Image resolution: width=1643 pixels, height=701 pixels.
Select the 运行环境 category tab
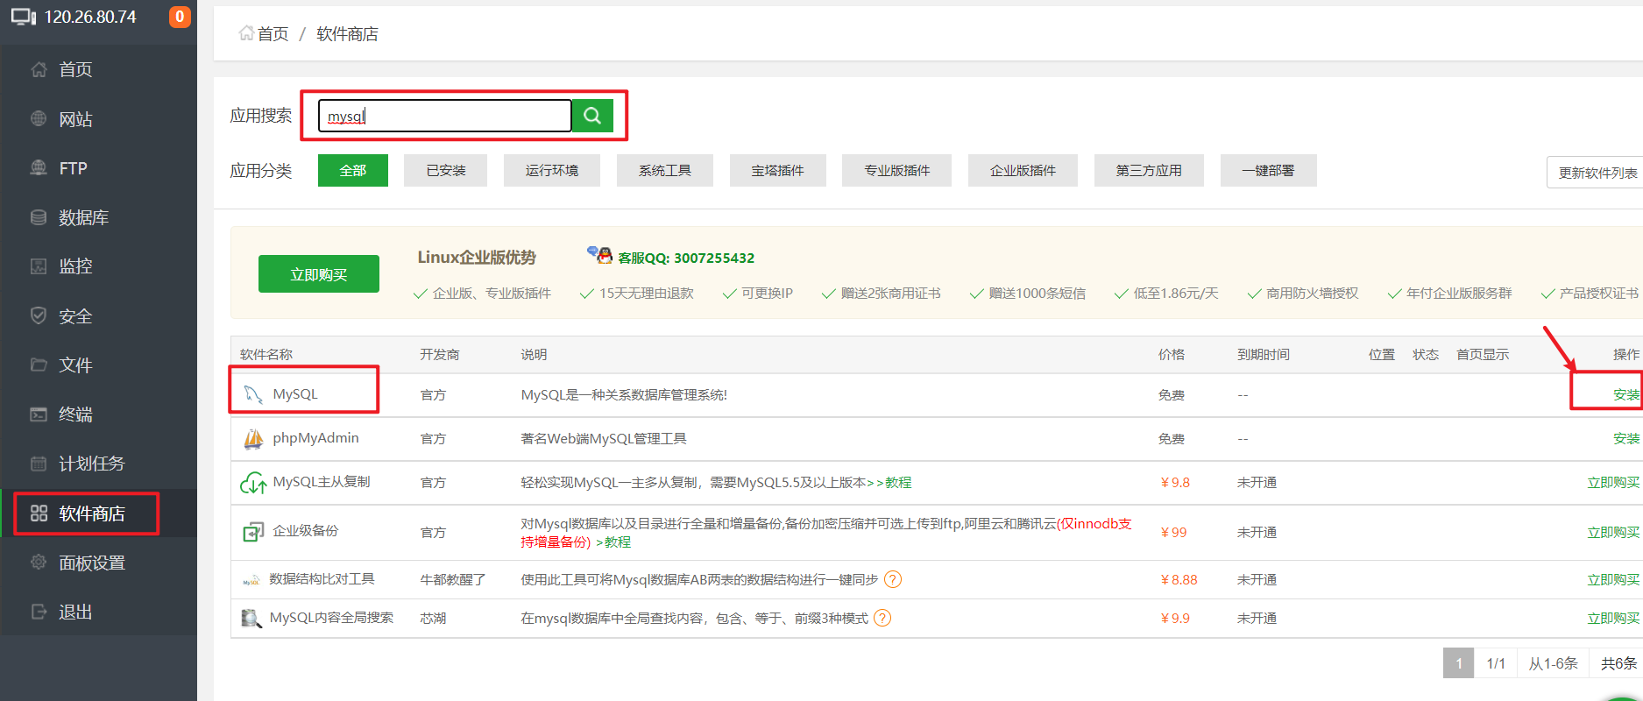(552, 170)
